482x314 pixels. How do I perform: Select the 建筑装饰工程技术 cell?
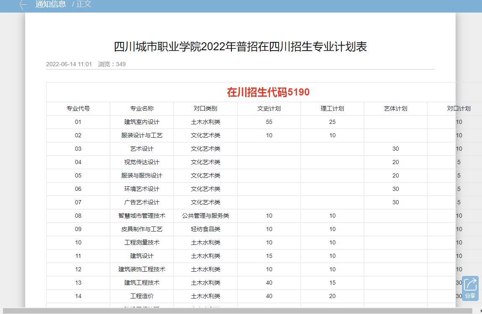142,270
